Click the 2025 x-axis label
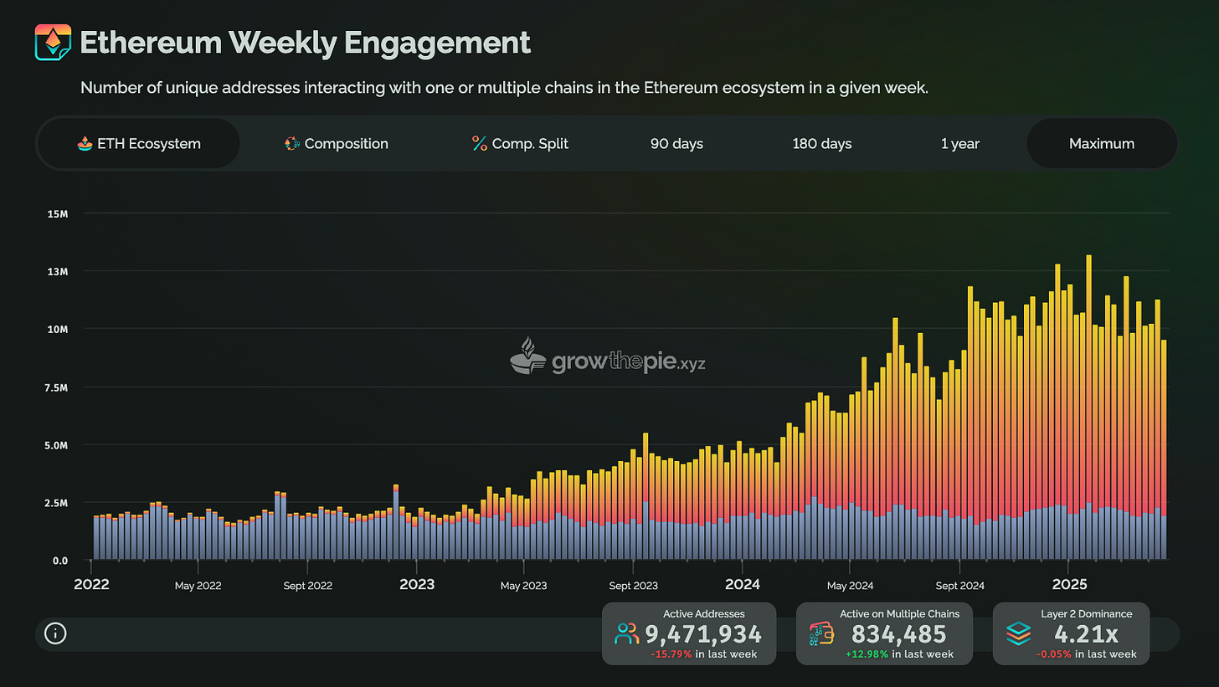The height and width of the screenshot is (687, 1219). [1069, 583]
